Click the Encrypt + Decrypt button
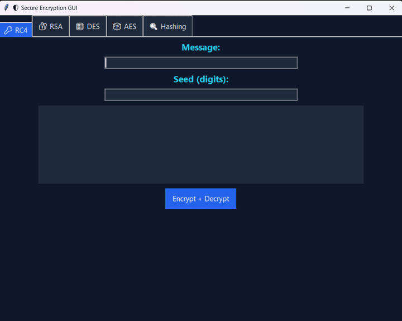 coord(201,199)
